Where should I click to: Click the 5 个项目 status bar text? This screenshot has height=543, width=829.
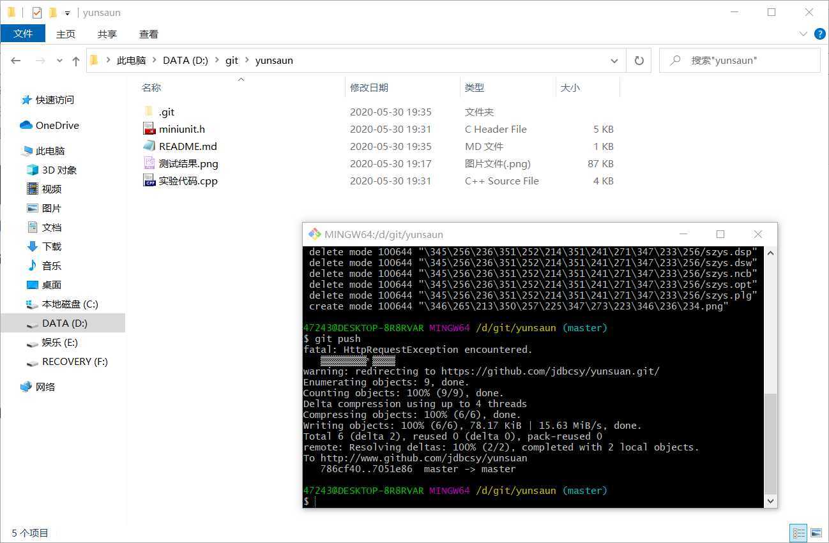(30, 533)
